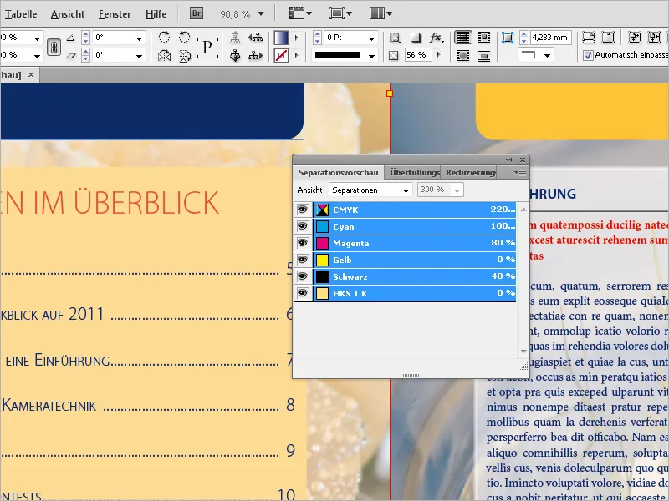This screenshot has width=669, height=501.
Task: Rotate the selection 90° clockwise
Action: (x=164, y=38)
